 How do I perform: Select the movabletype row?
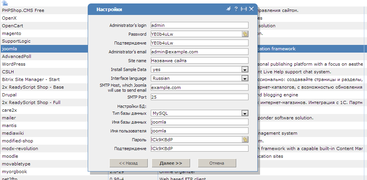[x=16, y=164]
